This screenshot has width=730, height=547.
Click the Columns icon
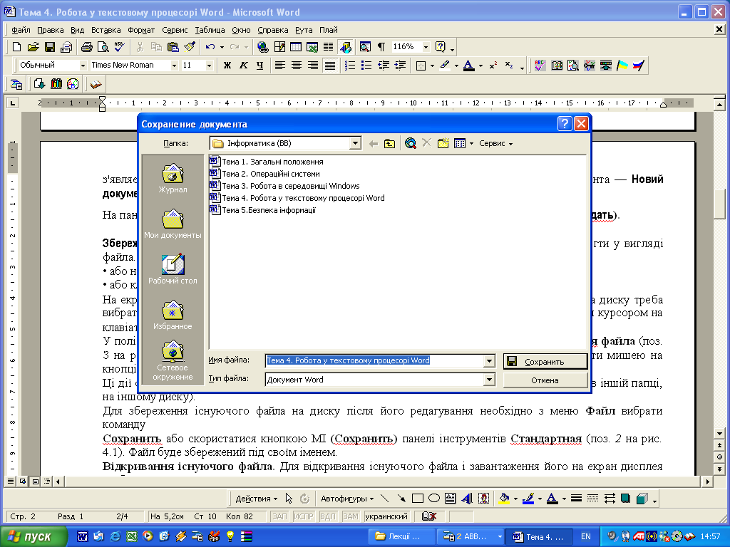[329, 47]
